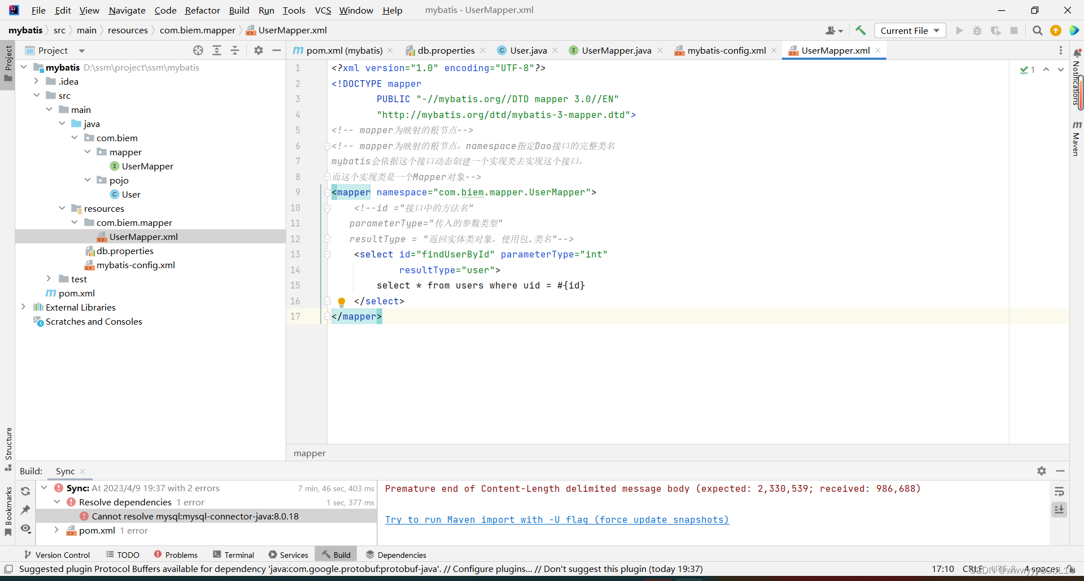This screenshot has height=581, width=1084.
Task: Switch to User.java editor tab
Action: click(528, 50)
